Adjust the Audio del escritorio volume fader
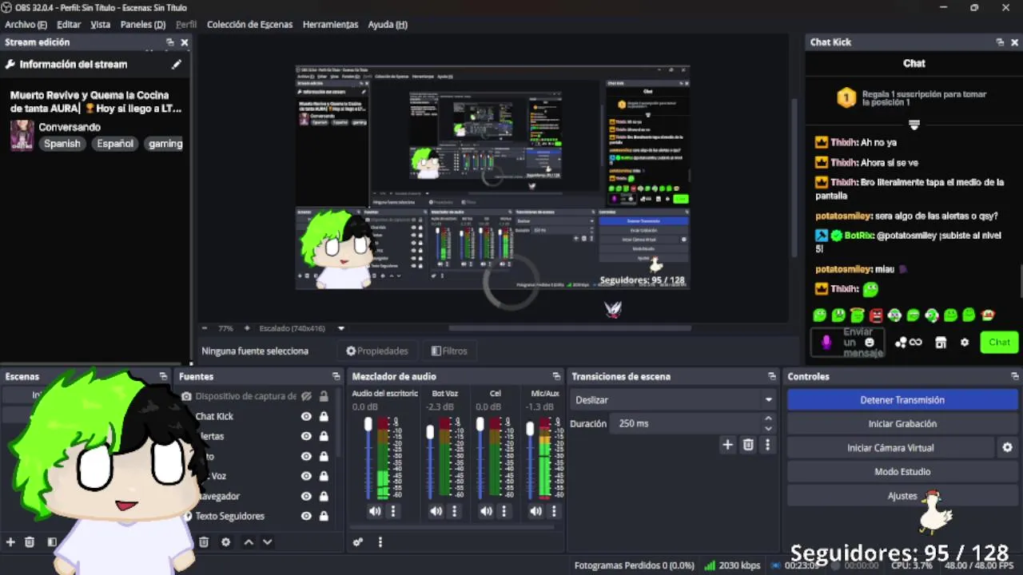Image resolution: width=1023 pixels, height=575 pixels. coord(368,425)
